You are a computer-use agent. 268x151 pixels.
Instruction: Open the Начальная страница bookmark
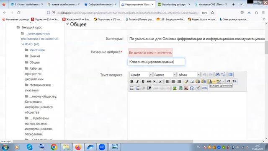click(15, 19)
